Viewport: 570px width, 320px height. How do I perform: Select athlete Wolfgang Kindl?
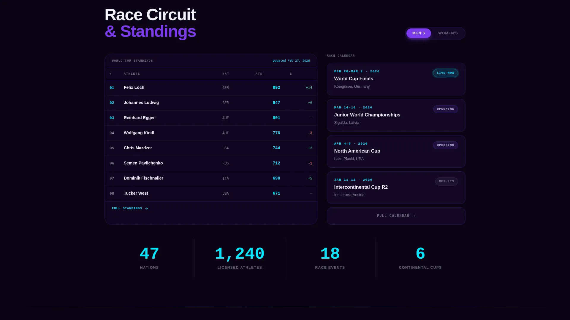click(x=139, y=133)
